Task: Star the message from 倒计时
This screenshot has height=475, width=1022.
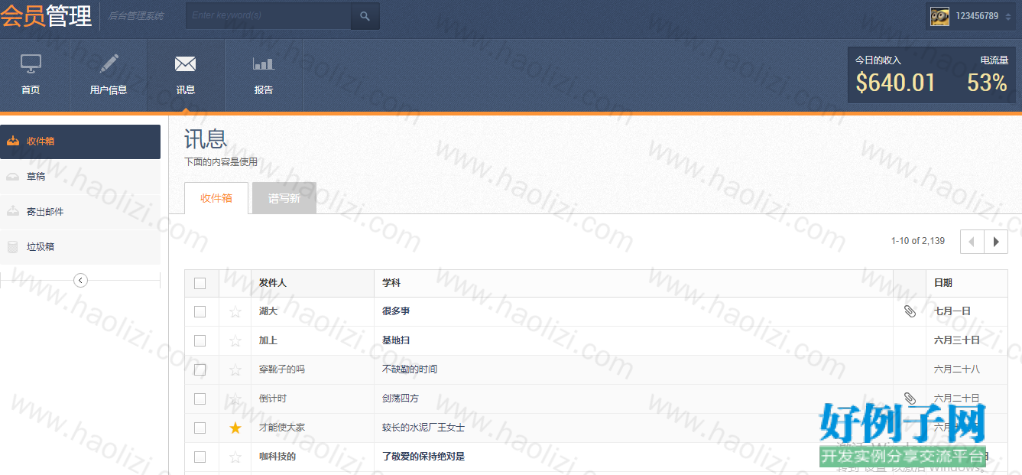Action: [x=235, y=399]
